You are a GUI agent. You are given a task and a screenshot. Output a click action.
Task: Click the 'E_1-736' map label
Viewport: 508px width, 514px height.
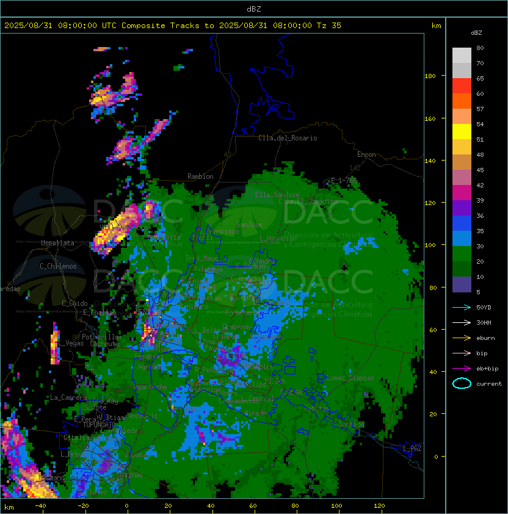coord(344,180)
